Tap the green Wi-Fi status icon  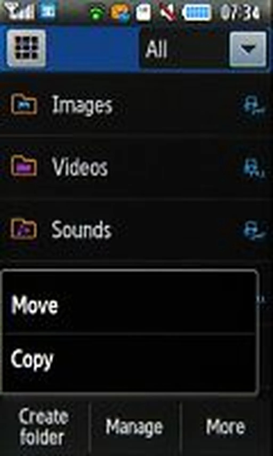click(x=97, y=13)
